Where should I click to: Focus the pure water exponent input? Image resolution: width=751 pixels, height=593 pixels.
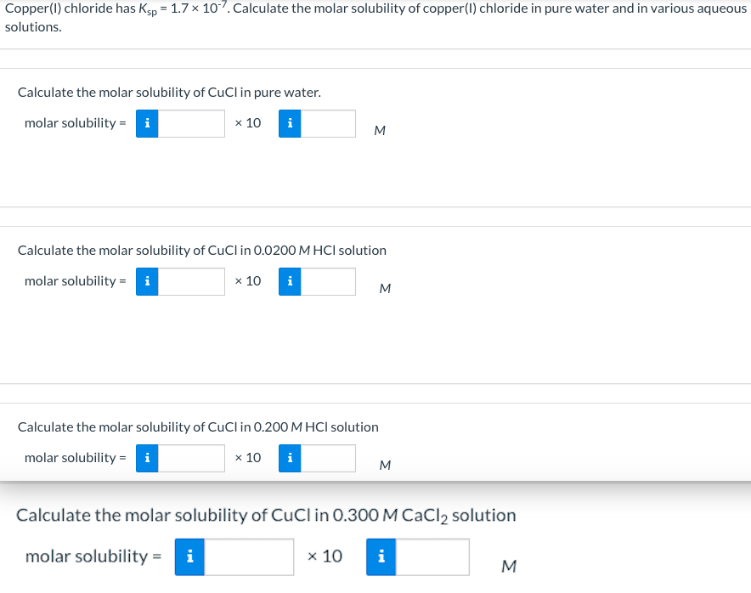click(x=328, y=123)
